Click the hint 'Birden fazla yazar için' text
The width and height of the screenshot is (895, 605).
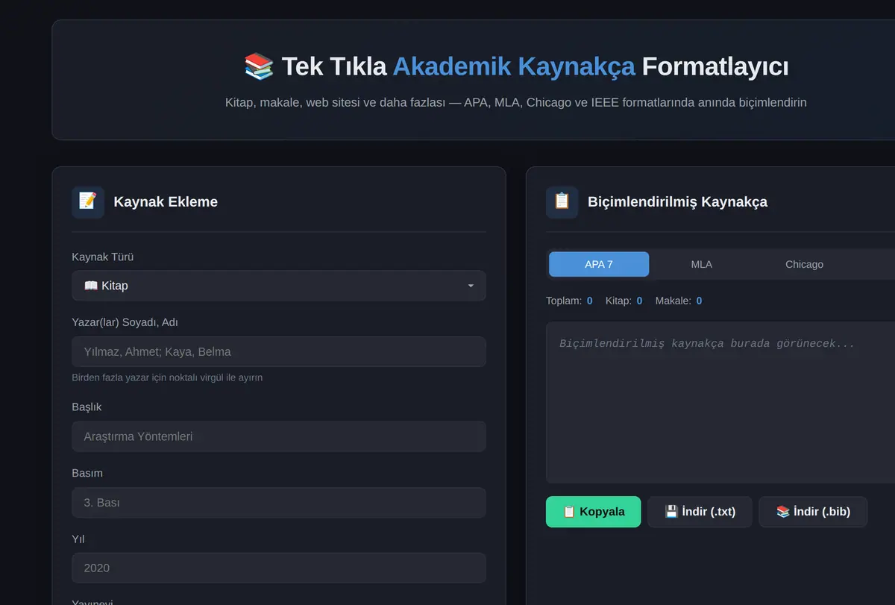[x=167, y=377]
